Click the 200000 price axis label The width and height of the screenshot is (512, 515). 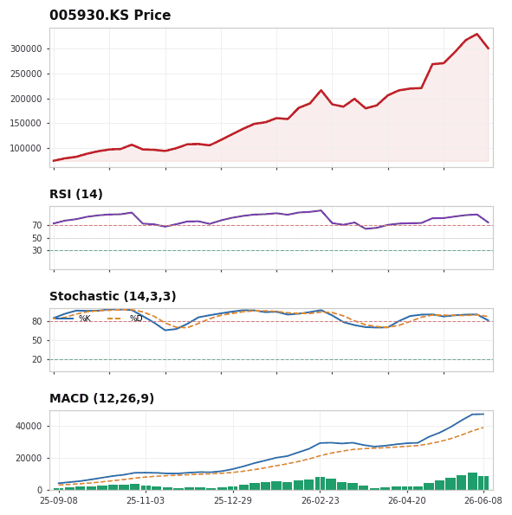(x=26, y=99)
